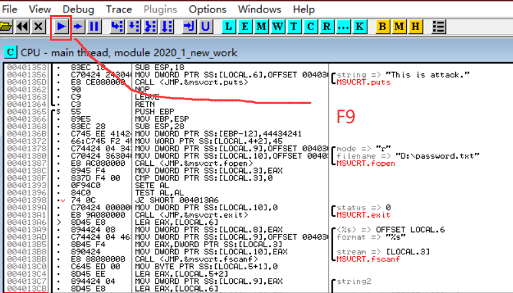
Task: Show Call stack with K icon
Action: [359, 26]
